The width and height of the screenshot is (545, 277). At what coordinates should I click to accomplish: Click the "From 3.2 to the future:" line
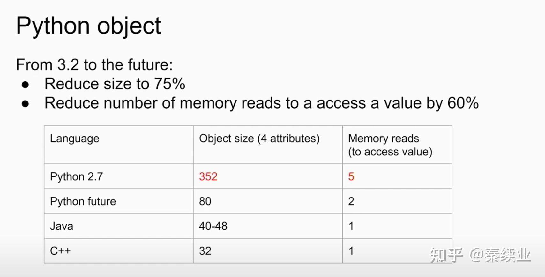coord(94,65)
